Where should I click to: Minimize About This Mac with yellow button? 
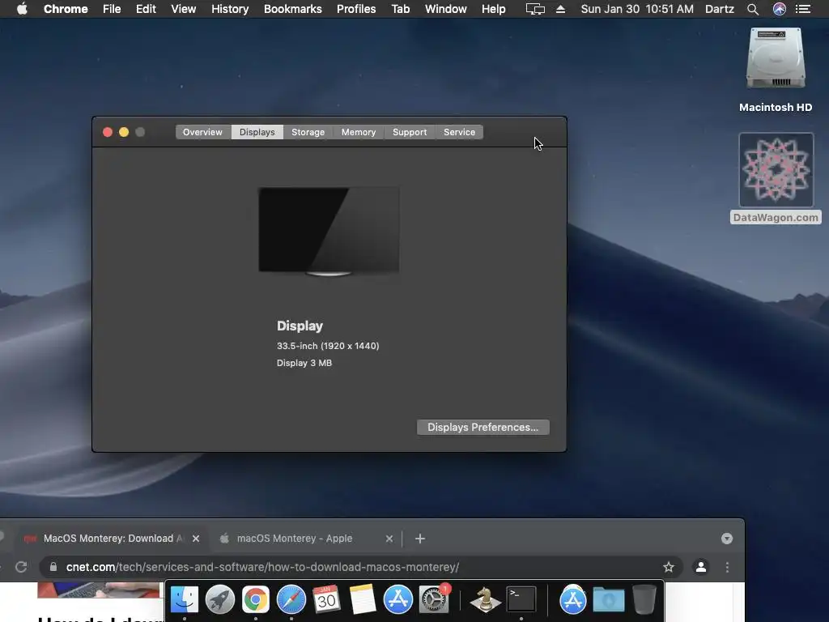coord(124,132)
